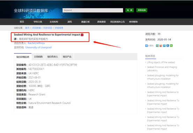Share to Tencent Weibo icon
Image resolution: width=193 pixels, height=133 pixels.
click(x=164, y=46)
